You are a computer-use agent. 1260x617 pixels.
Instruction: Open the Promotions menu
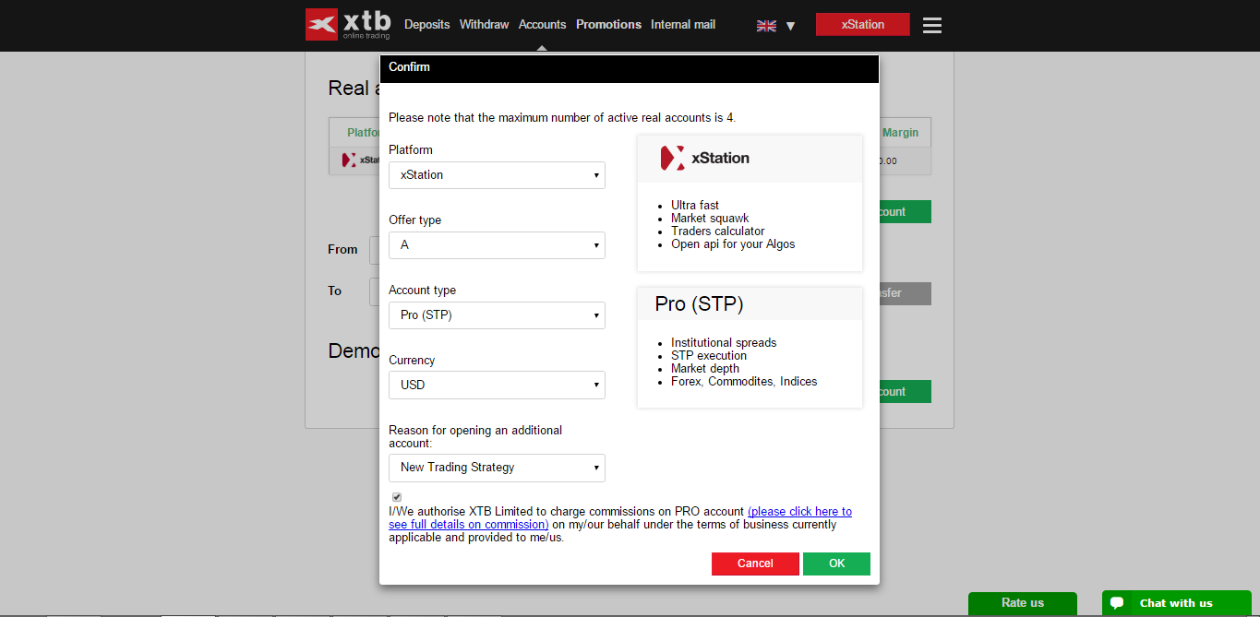(608, 25)
